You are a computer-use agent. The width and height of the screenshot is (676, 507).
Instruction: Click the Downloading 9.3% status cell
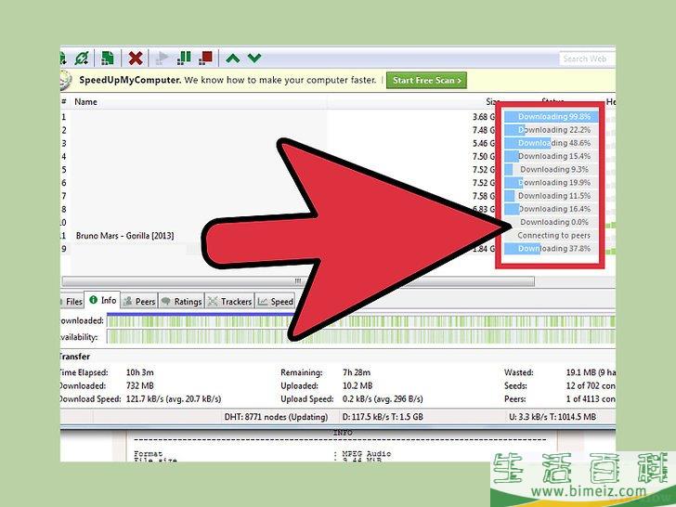point(552,169)
